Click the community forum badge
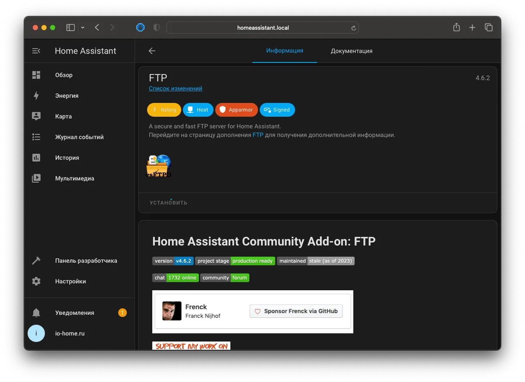Viewport: 525px width, 382px height. pyautogui.click(x=225, y=278)
